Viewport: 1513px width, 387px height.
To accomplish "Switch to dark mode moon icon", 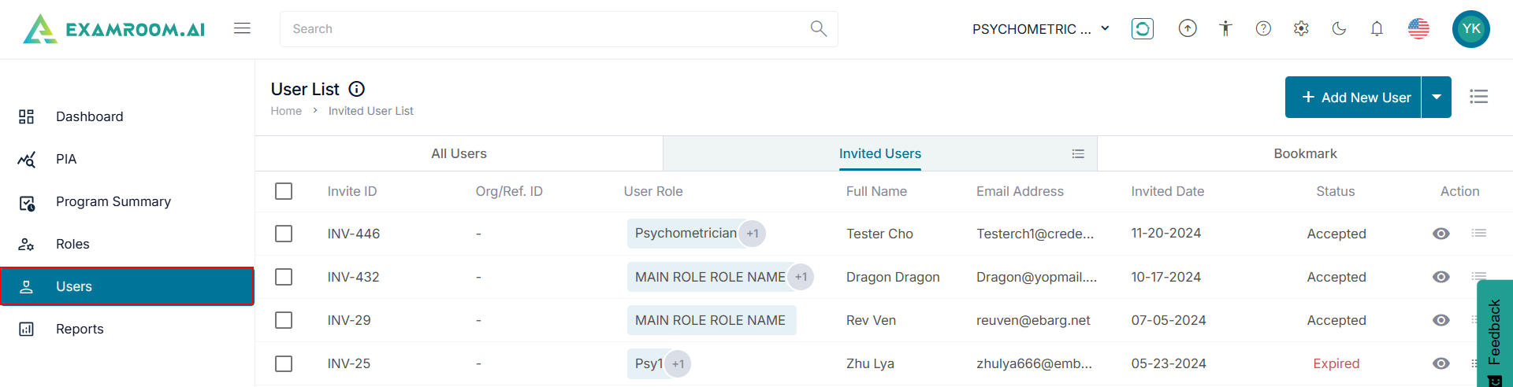I will click(1339, 29).
